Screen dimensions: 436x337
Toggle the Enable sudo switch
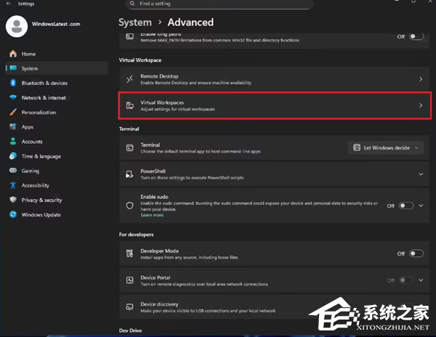pyautogui.click(x=406, y=206)
